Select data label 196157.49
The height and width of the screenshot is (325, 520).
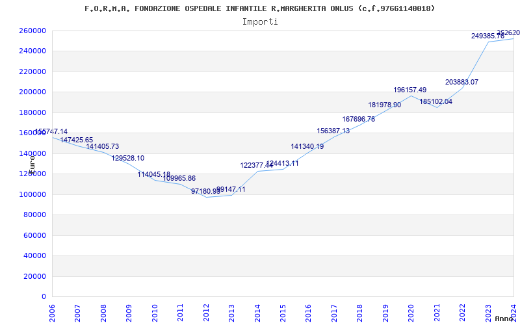[410, 90]
